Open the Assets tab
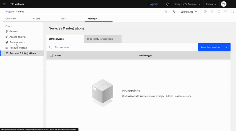The image size is (236, 131). tap(37, 19)
